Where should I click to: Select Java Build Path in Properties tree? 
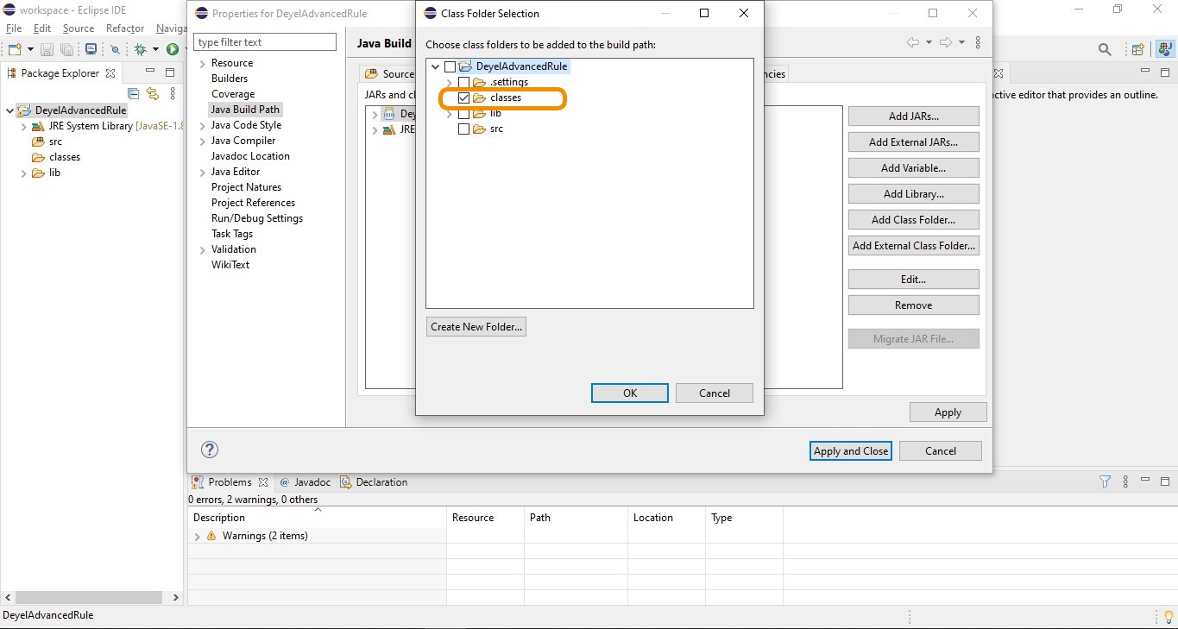click(245, 110)
